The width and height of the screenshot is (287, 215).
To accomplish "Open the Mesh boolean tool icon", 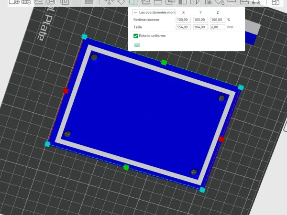I will [170, 2].
